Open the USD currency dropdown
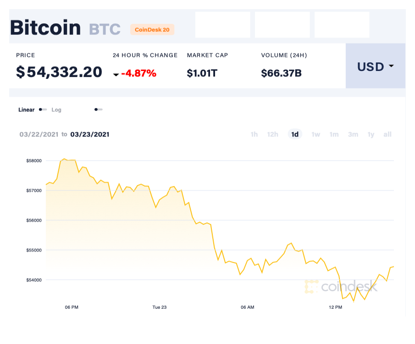The image size is (415, 344). coord(375,66)
